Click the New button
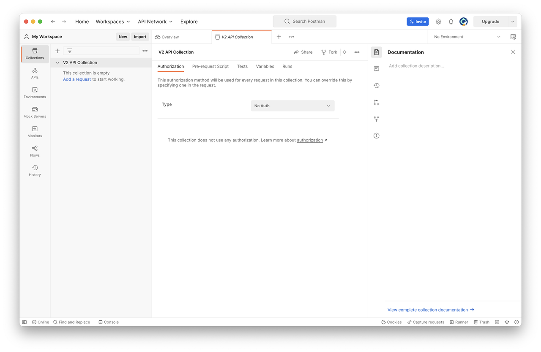The width and height of the screenshot is (541, 352). click(x=123, y=37)
